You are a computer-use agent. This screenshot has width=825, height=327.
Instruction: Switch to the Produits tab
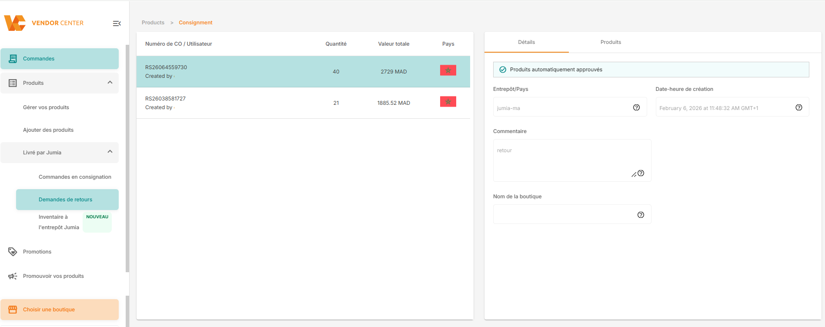pyautogui.click(x=611, y=42)
